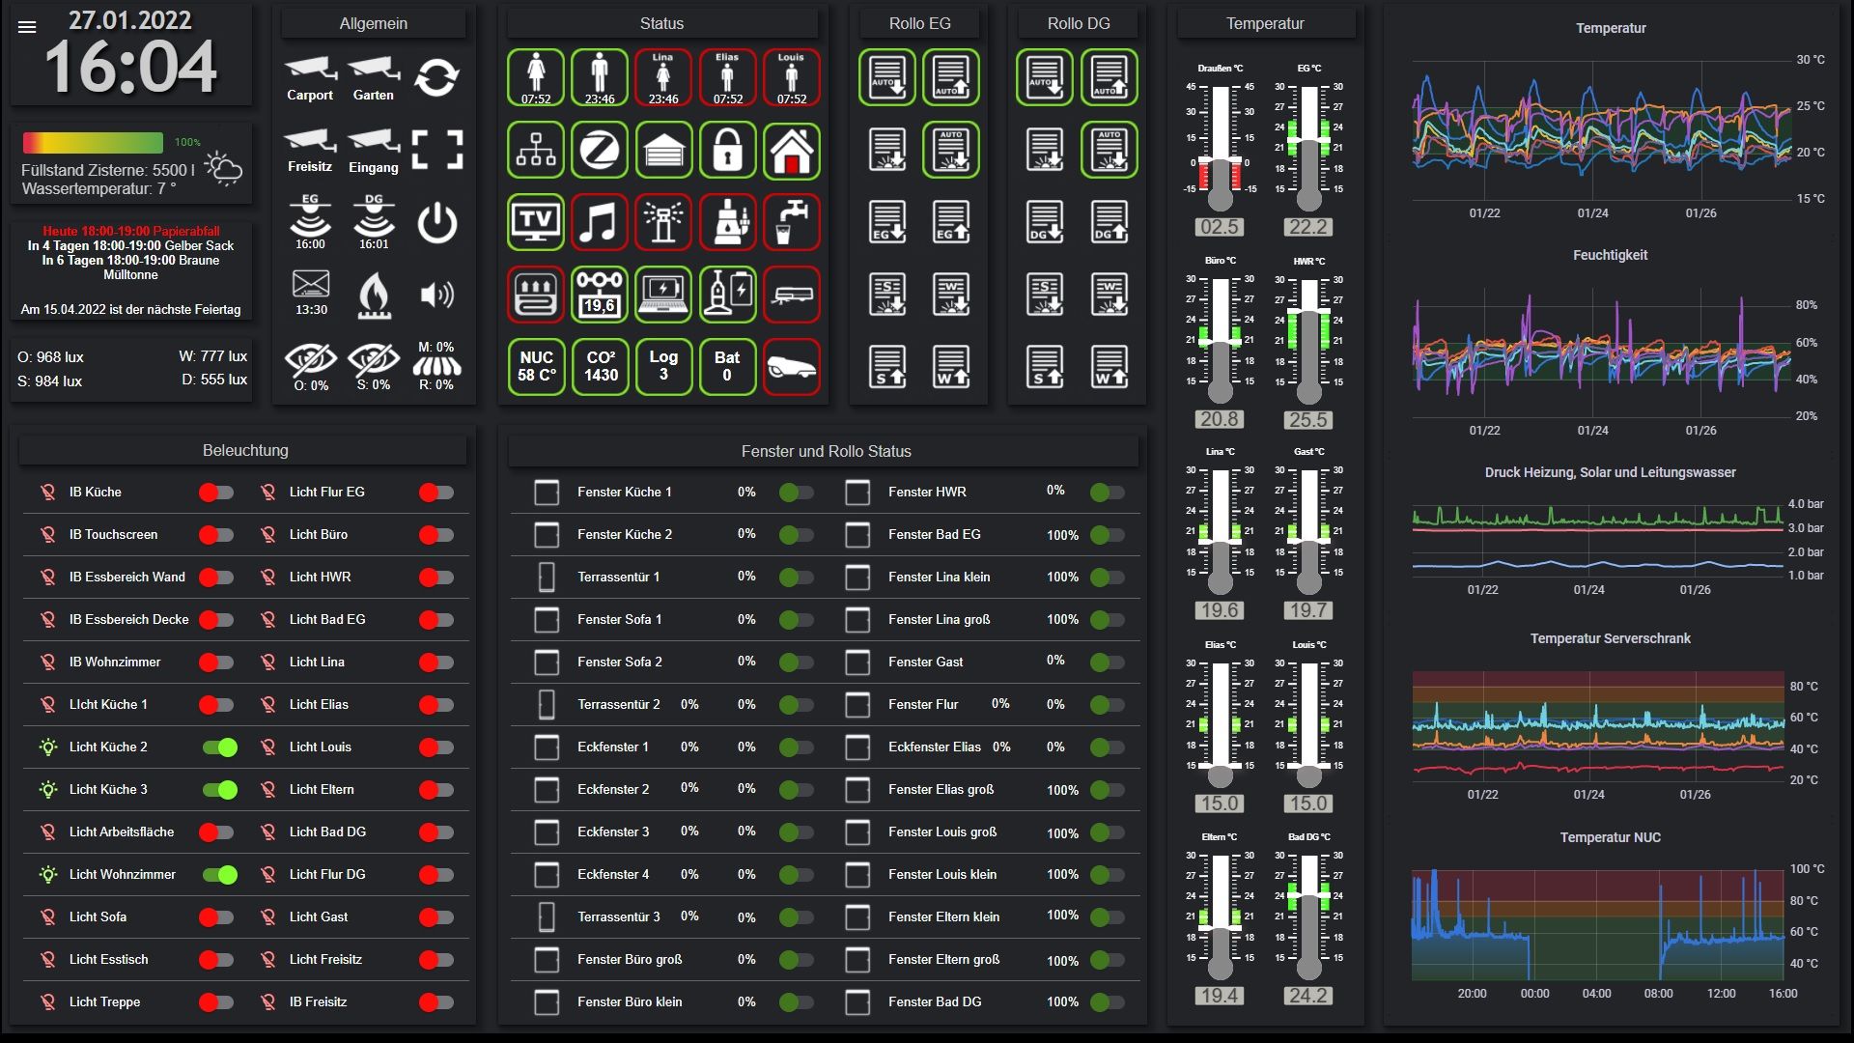The height and width of the screenshot is (1043, 1854).
Task: Click the TV status tile
Action: [x=536, y=222]
